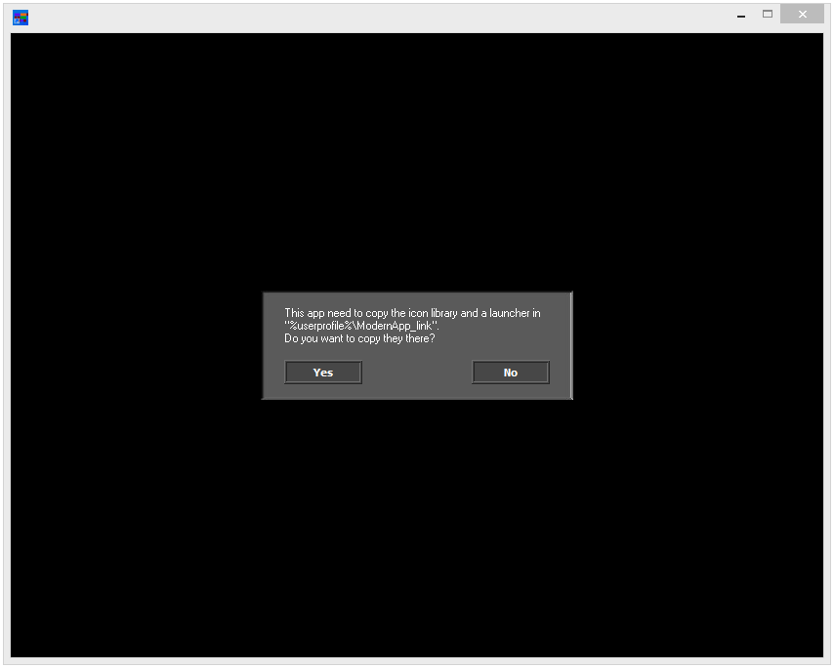Open the app icon menu in title bar
Image resolution: width=834 pixels, height=668 pixels.
(x=21, y=18)
